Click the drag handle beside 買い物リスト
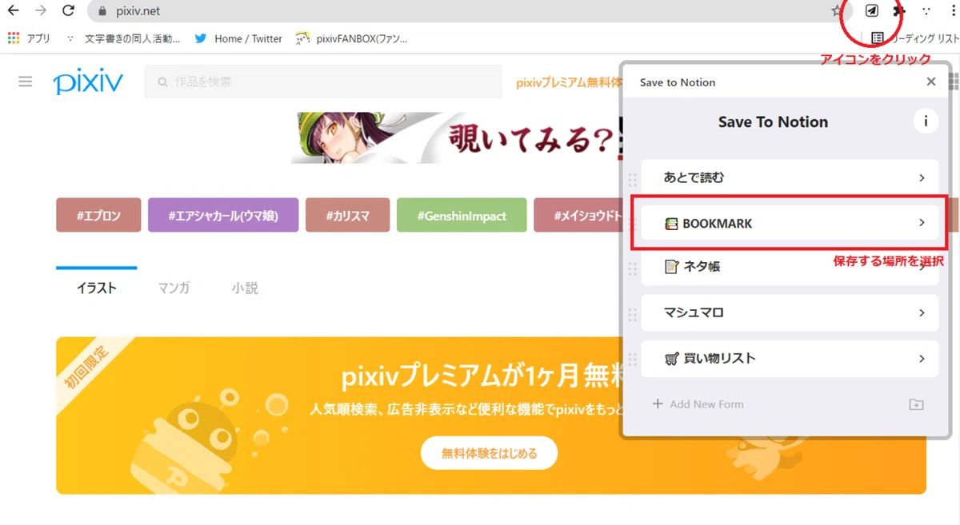 [632, 359]
